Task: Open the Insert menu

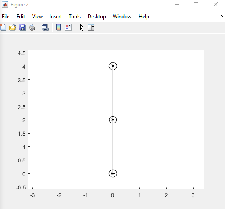Action: (56, 17)
